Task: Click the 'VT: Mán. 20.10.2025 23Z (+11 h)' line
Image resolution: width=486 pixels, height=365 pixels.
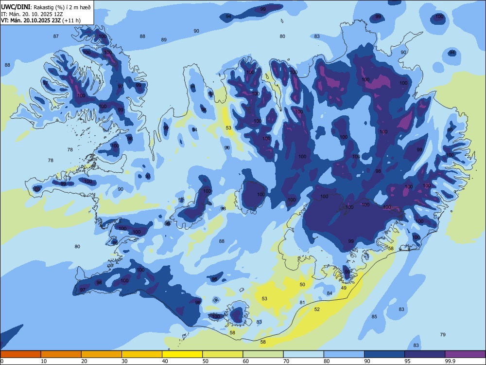Action: [41, 20]
